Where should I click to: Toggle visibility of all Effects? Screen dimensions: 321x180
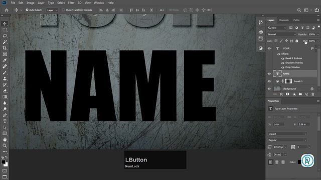(x=279, y=54)
